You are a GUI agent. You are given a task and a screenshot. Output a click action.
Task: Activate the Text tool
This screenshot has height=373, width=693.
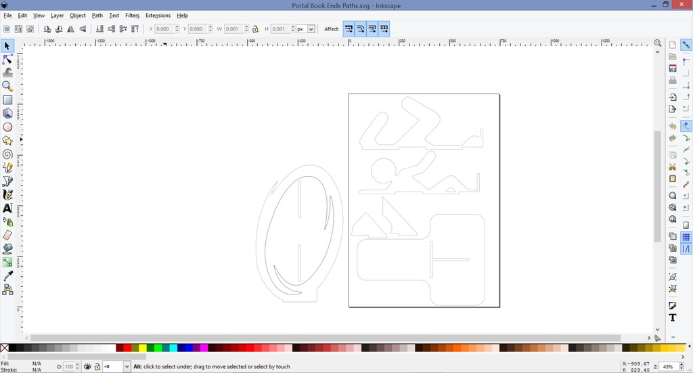[7, 209]
